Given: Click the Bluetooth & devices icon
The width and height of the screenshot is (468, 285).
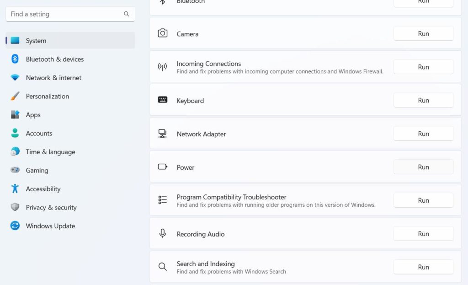Looking at the screenshot, I should pos(15,59).
